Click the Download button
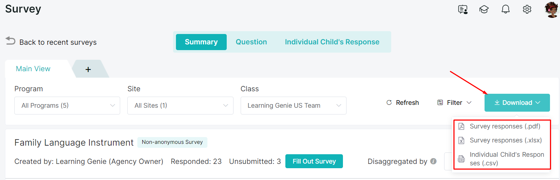Screen dimensions: 560x180 (x=517, y=103)
